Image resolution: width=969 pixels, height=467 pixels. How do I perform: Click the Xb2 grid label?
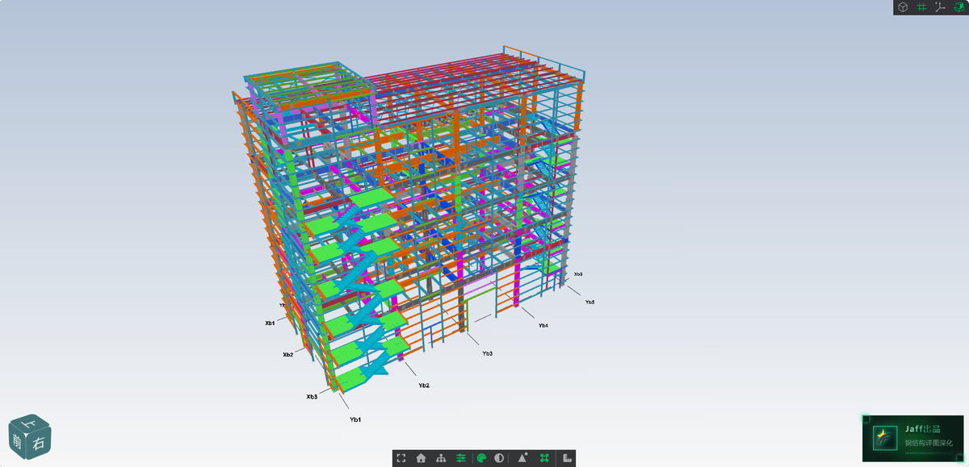click(287, 354)
